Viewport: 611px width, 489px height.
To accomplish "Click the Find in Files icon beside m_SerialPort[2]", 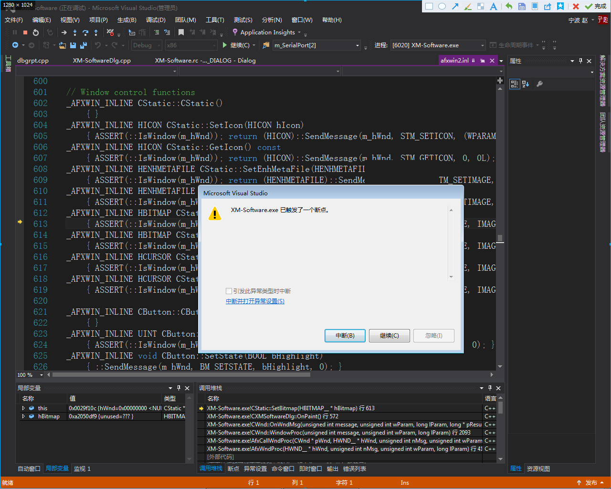I will click(266, 45).
